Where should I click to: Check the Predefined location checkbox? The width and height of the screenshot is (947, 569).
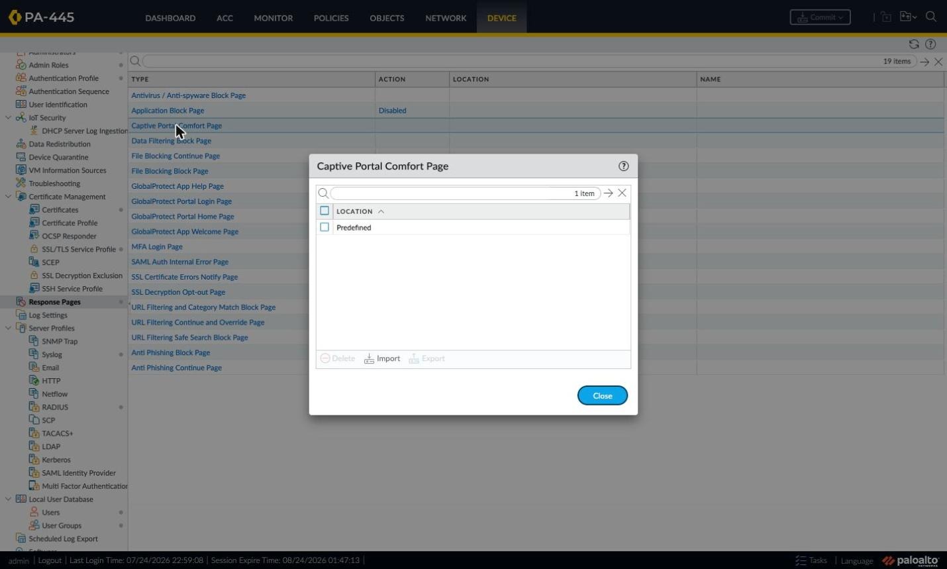(324, 227)
